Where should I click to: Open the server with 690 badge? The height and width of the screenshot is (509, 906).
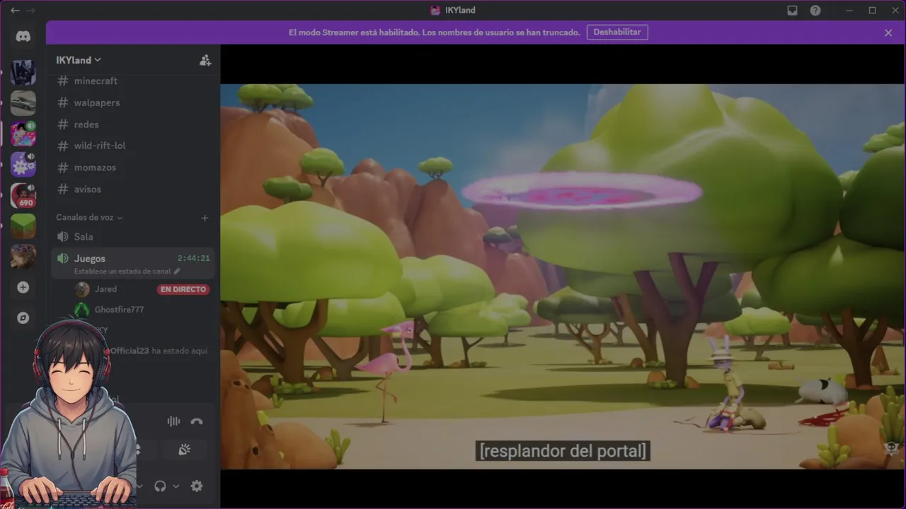[x=23, y=195]
